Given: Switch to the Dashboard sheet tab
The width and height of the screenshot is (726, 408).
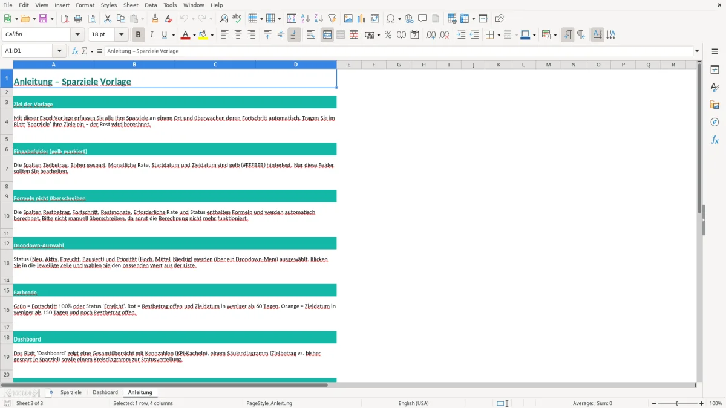Looking at the screenshot, I should 105,392.
